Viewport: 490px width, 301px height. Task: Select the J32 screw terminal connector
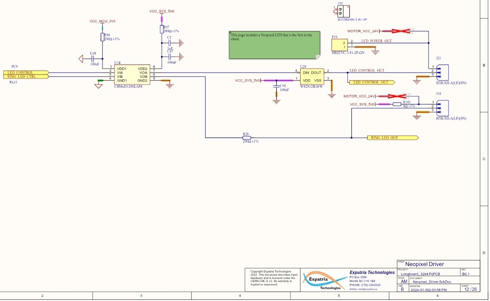(343, 10)
